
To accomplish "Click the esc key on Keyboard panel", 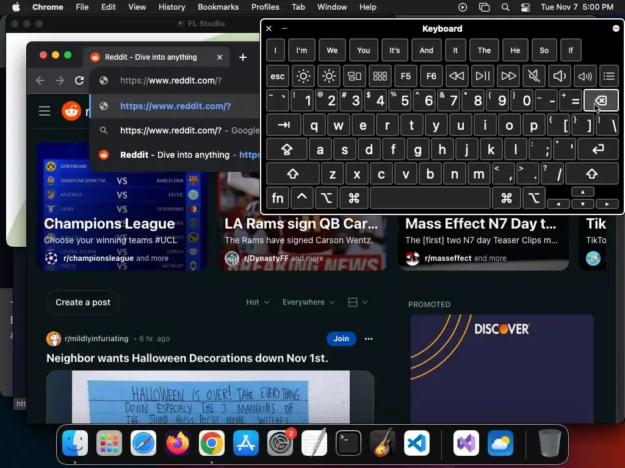I will point(278,76).
